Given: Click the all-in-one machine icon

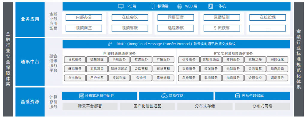Looking at the screenshot, I should click(x=210, y=7).
